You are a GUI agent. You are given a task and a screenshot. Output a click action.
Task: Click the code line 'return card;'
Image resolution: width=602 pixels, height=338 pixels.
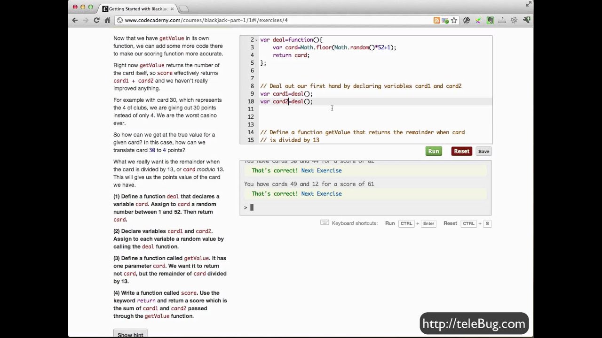(291, 55)
